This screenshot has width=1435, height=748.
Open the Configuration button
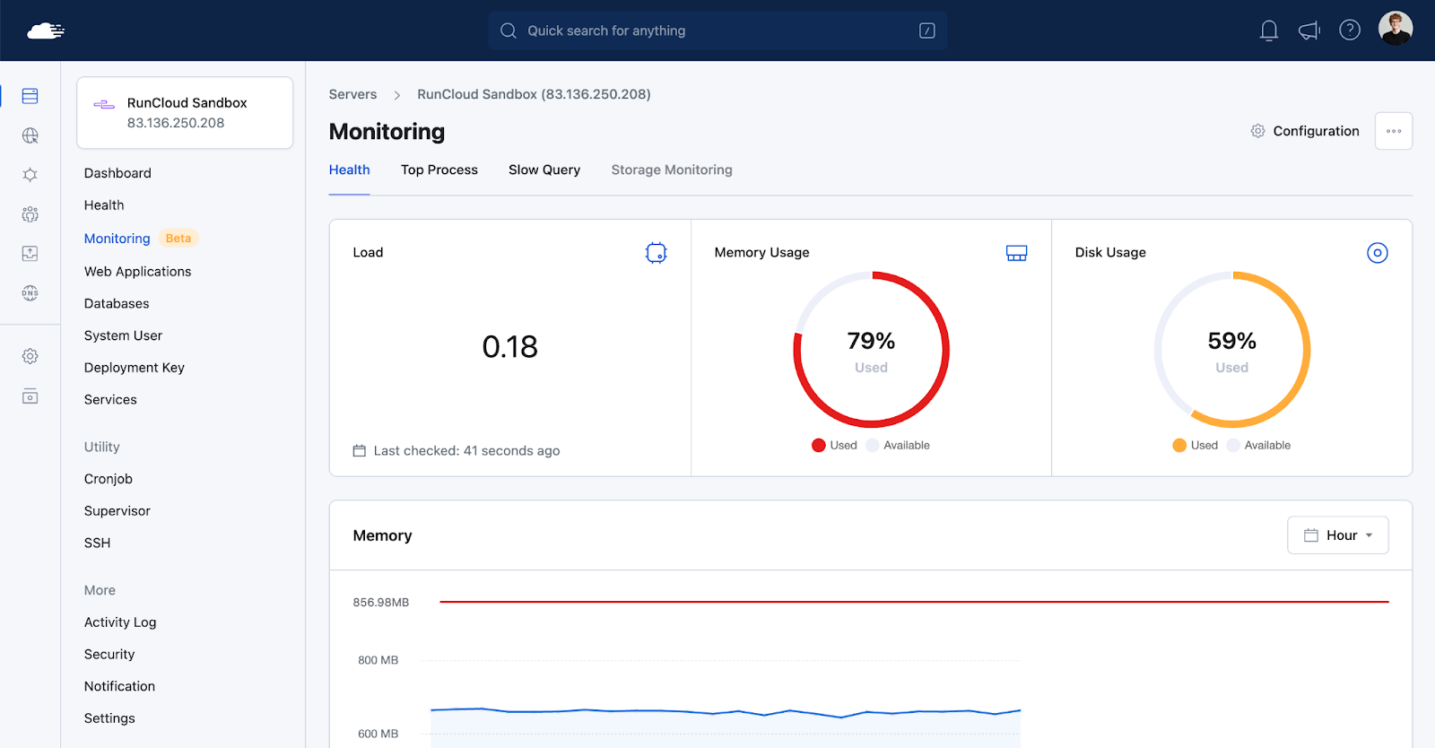click(1305, 131)
